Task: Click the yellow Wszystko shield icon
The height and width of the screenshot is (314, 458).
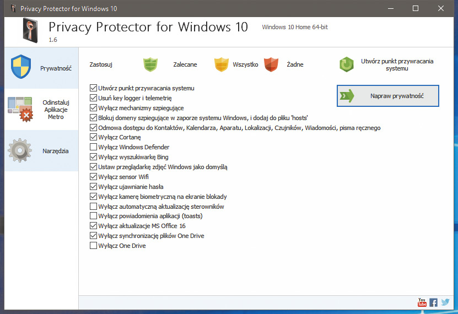Action: tap(221, 64)
